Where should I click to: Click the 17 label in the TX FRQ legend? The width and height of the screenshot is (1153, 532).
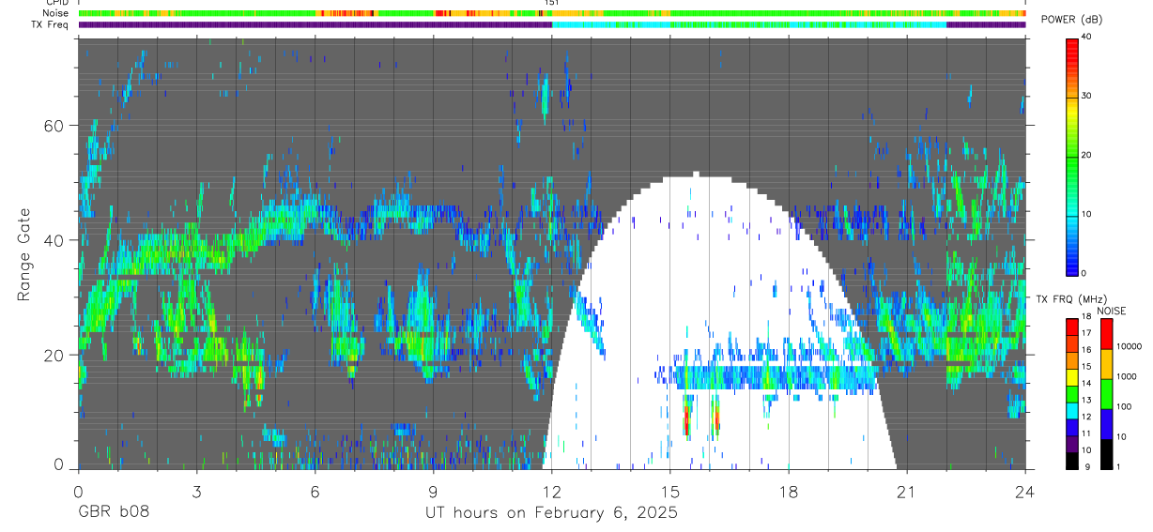pyautogui.click(x=1087, y=333)
